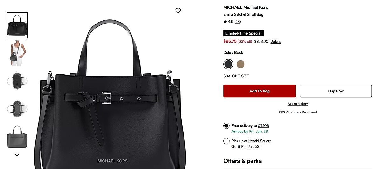Change the Herald Square pickup store
Image resolution: width=381 pixels, height=169 pixels.
(260, 141)
